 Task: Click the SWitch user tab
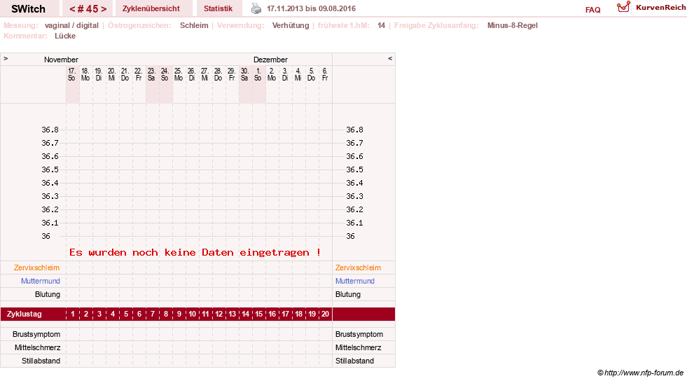pos(29,9)
